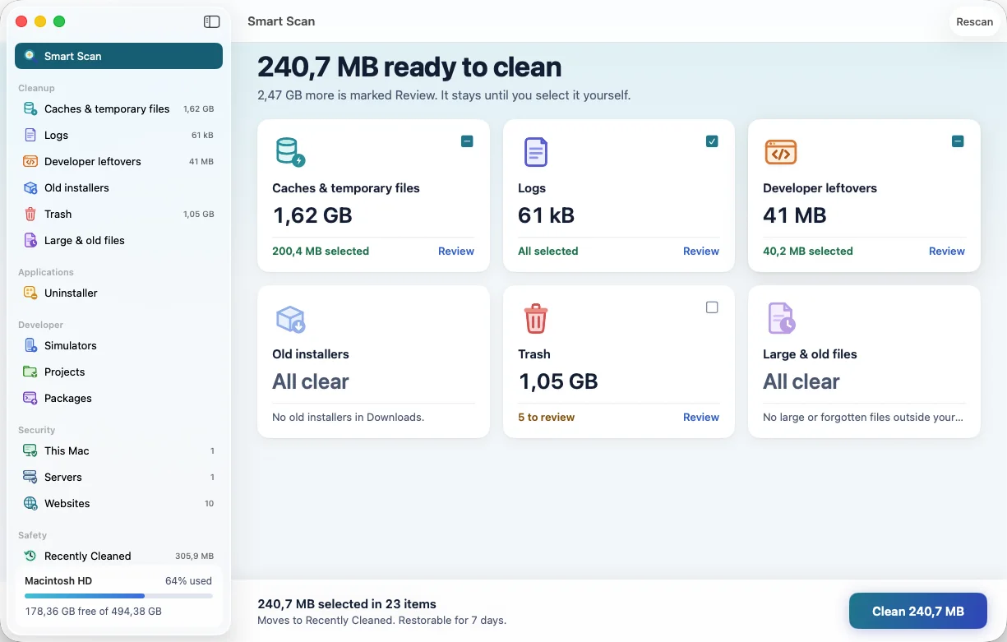Open the Trash label in the sidebar
Image resolution: width=1007 pixels, height=642 pixels.
click(58, 214)
